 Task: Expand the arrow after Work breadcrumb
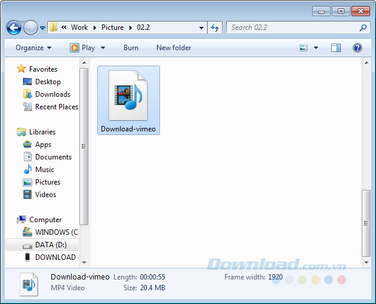[x=95, y=27]
